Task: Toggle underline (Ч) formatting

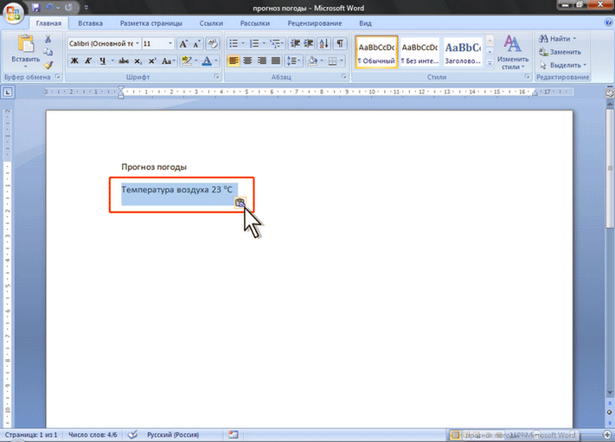Action: 102,61
